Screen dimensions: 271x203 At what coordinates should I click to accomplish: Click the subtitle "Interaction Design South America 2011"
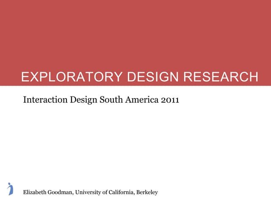coord(101,100)
